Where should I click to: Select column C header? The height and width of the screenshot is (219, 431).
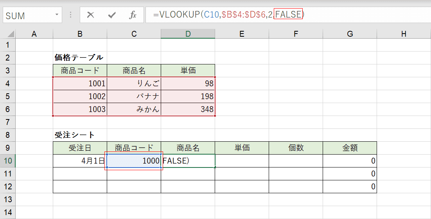click(x=134, y=34)
